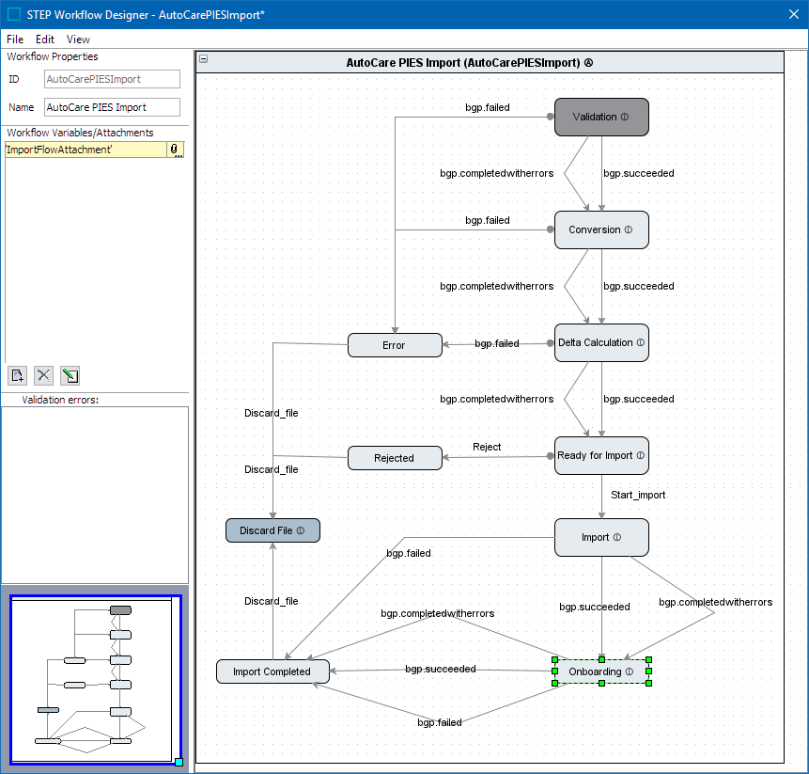Screen dimensions: 809x774
Task: Collapse the AutoCare PIES Import workflow container
Action: [x=204, y=59]
